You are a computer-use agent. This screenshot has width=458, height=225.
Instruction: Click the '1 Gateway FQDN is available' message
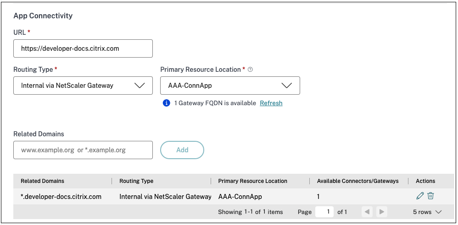[x=215, y=103]
